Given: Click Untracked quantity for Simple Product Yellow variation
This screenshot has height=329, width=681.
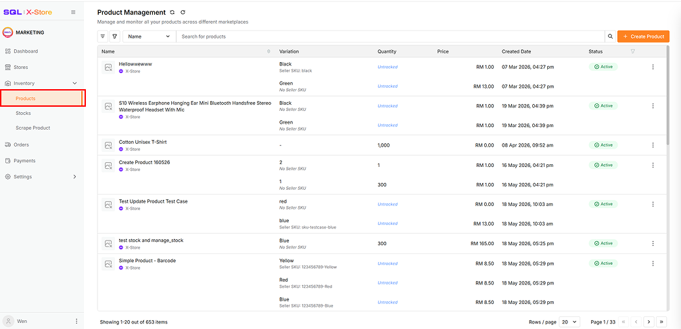Looking at the screenshot, I should coord(388,263).
